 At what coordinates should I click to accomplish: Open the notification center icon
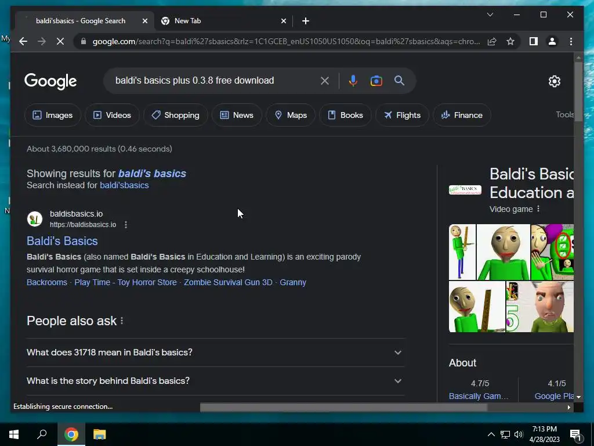[x=575, y=435]
